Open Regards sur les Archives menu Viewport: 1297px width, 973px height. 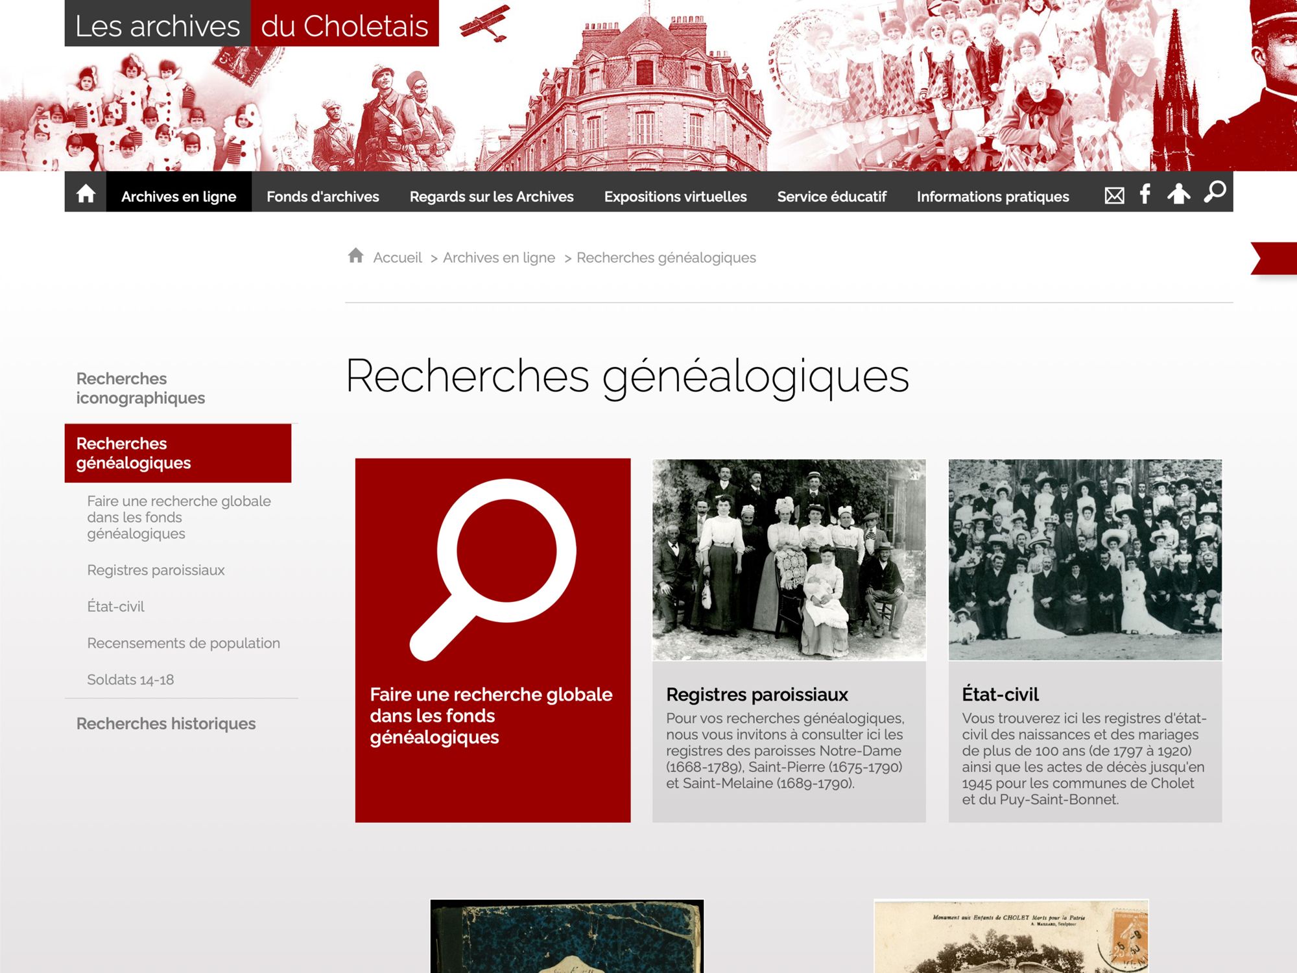point(491,197)
